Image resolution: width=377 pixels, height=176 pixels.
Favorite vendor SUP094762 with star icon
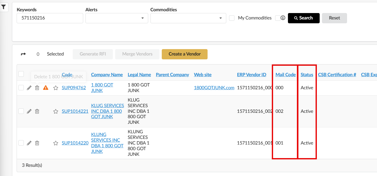[56, 88]
